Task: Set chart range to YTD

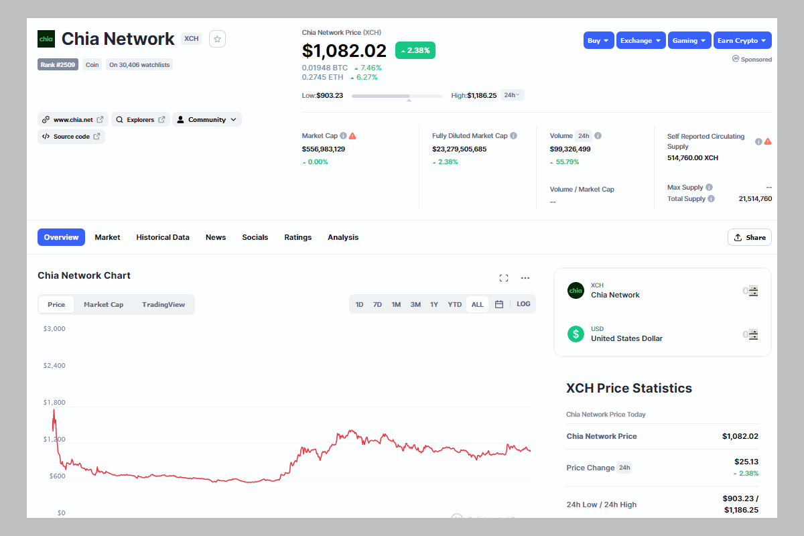Action: coord(455,304)
